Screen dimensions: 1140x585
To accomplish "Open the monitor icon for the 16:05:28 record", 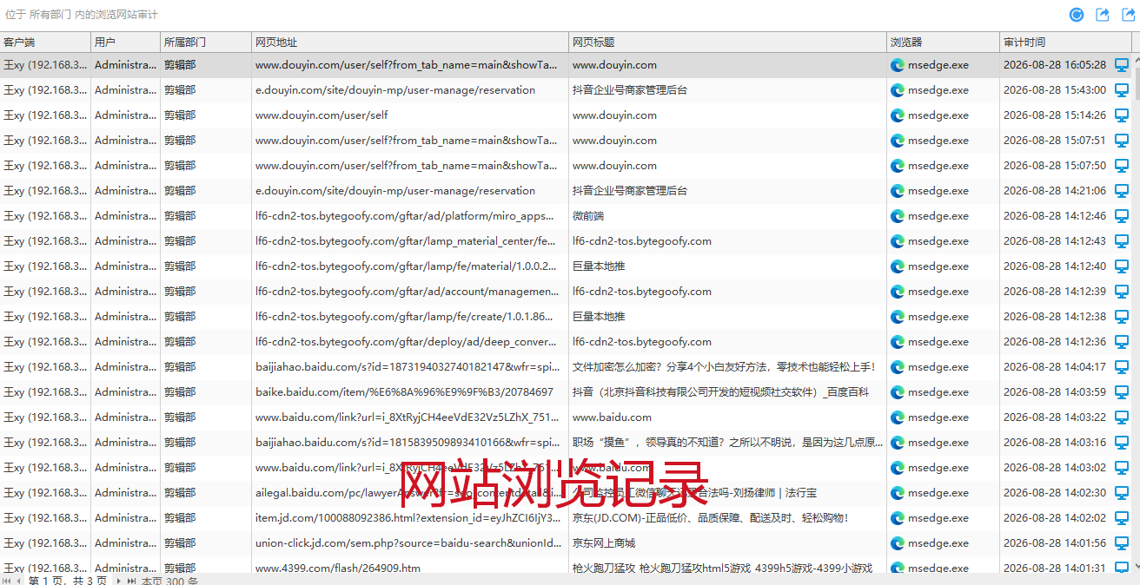I will (x=1122, y=65).
